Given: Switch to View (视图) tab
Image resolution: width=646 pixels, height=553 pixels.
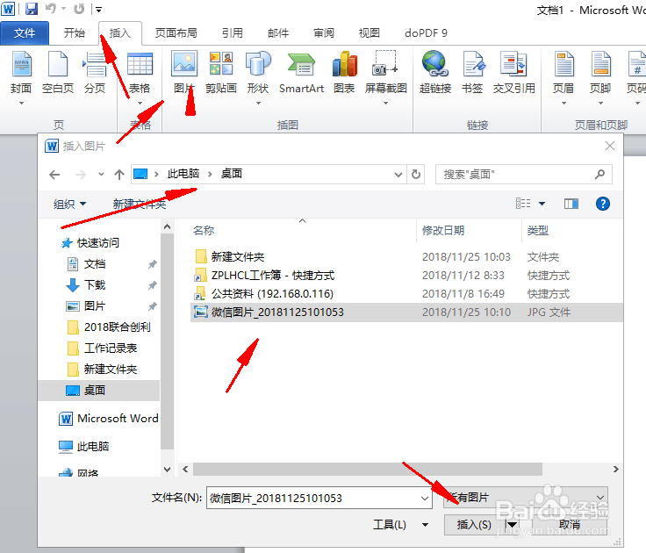Looking at the screenshot, I should pyautogui.click(x=370, y=33).
